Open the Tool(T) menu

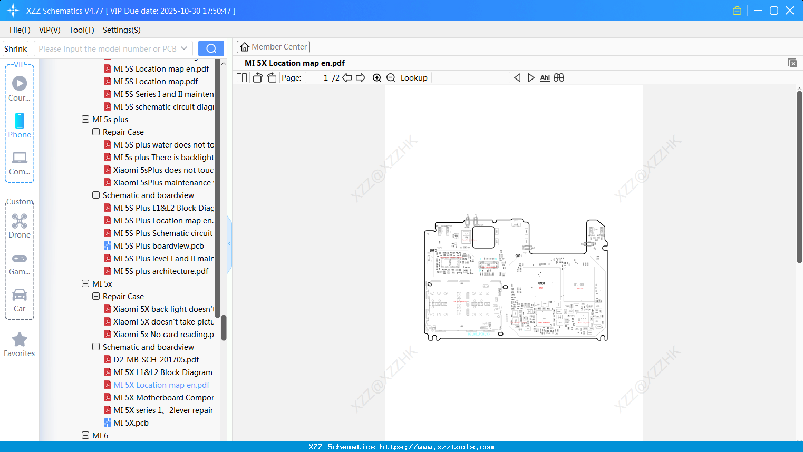tap(81, 30)
